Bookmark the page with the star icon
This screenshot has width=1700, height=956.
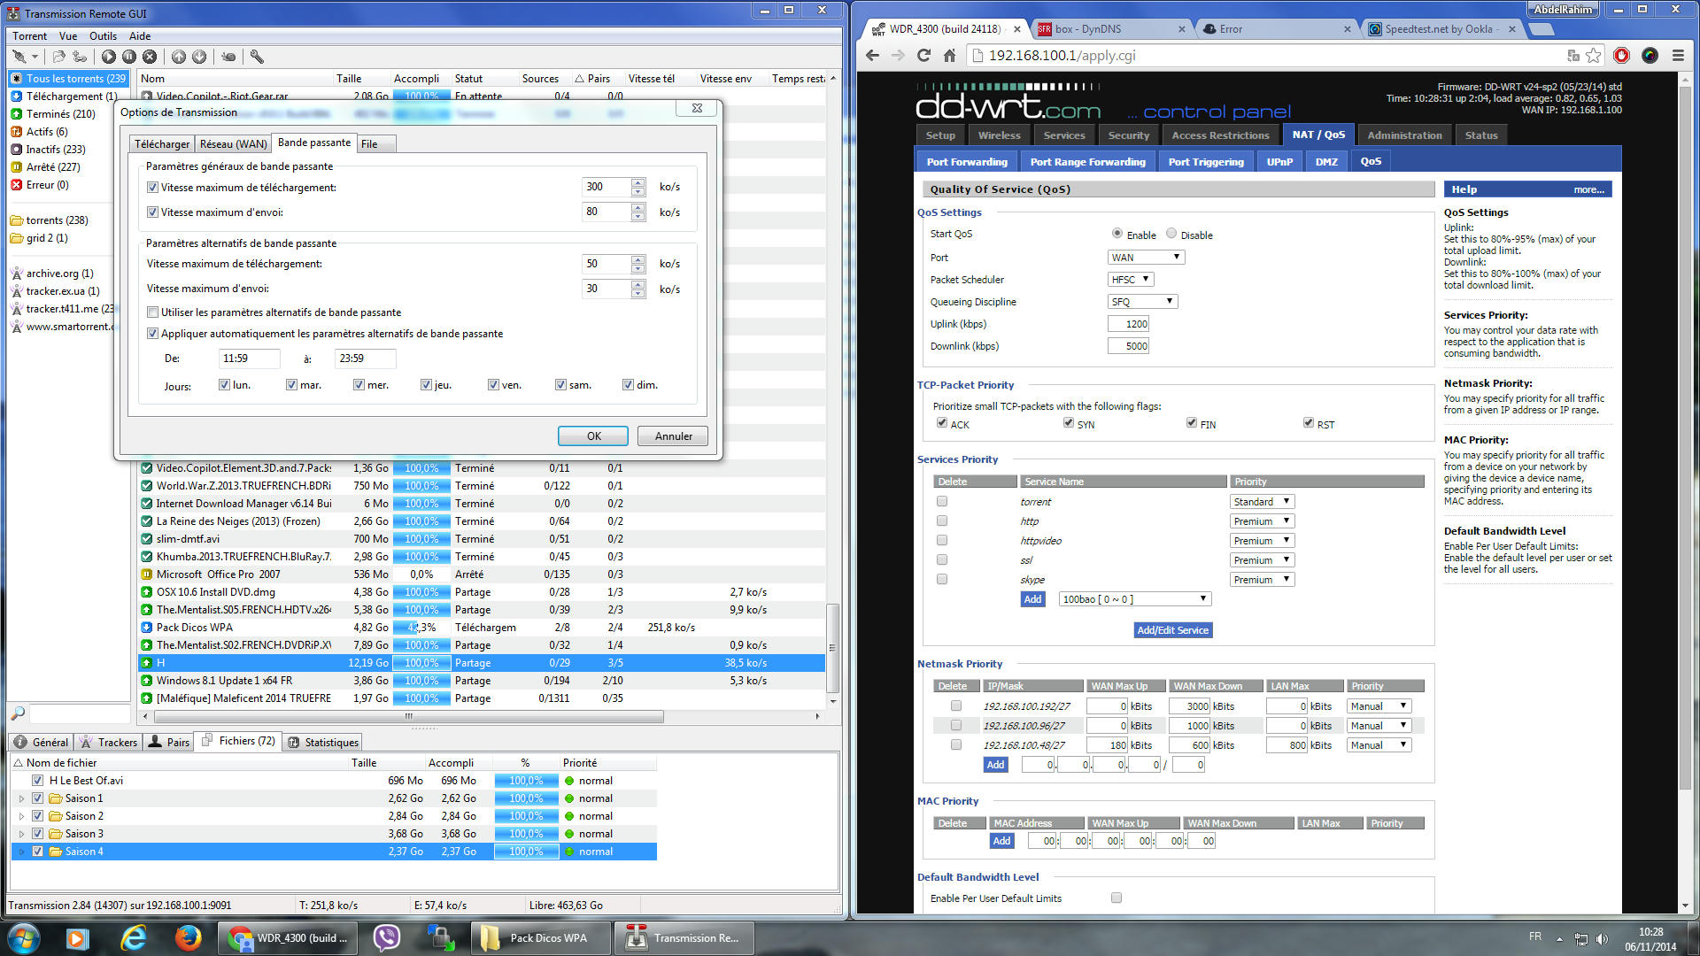[1594, 55]
